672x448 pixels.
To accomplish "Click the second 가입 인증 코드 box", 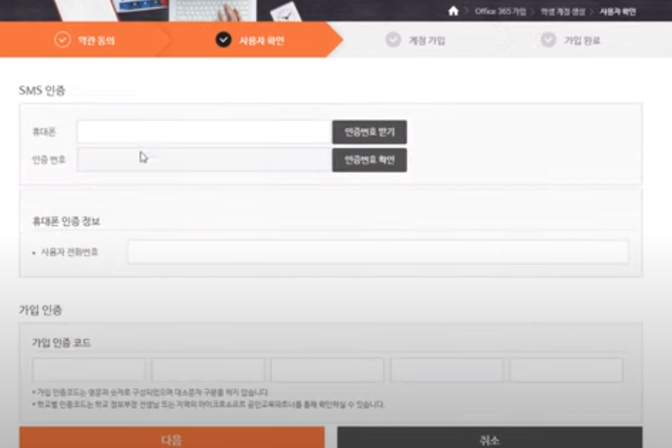I will (x=208, y=370).
